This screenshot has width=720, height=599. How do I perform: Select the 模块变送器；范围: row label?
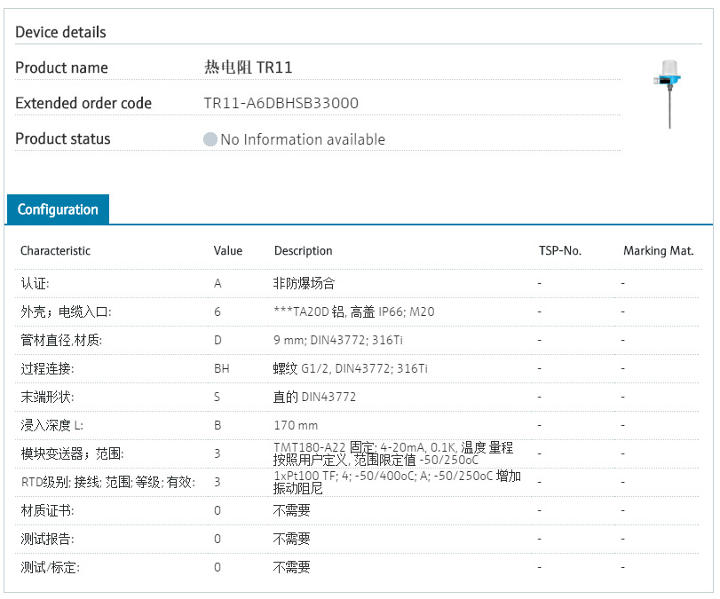pyautogui.click(x=73, y=454)
